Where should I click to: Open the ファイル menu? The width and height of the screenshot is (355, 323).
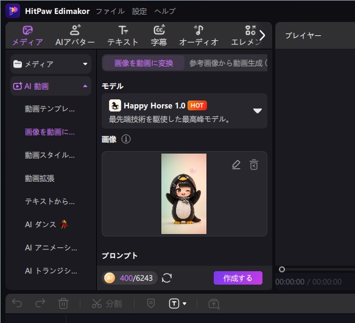coord(110,11)
